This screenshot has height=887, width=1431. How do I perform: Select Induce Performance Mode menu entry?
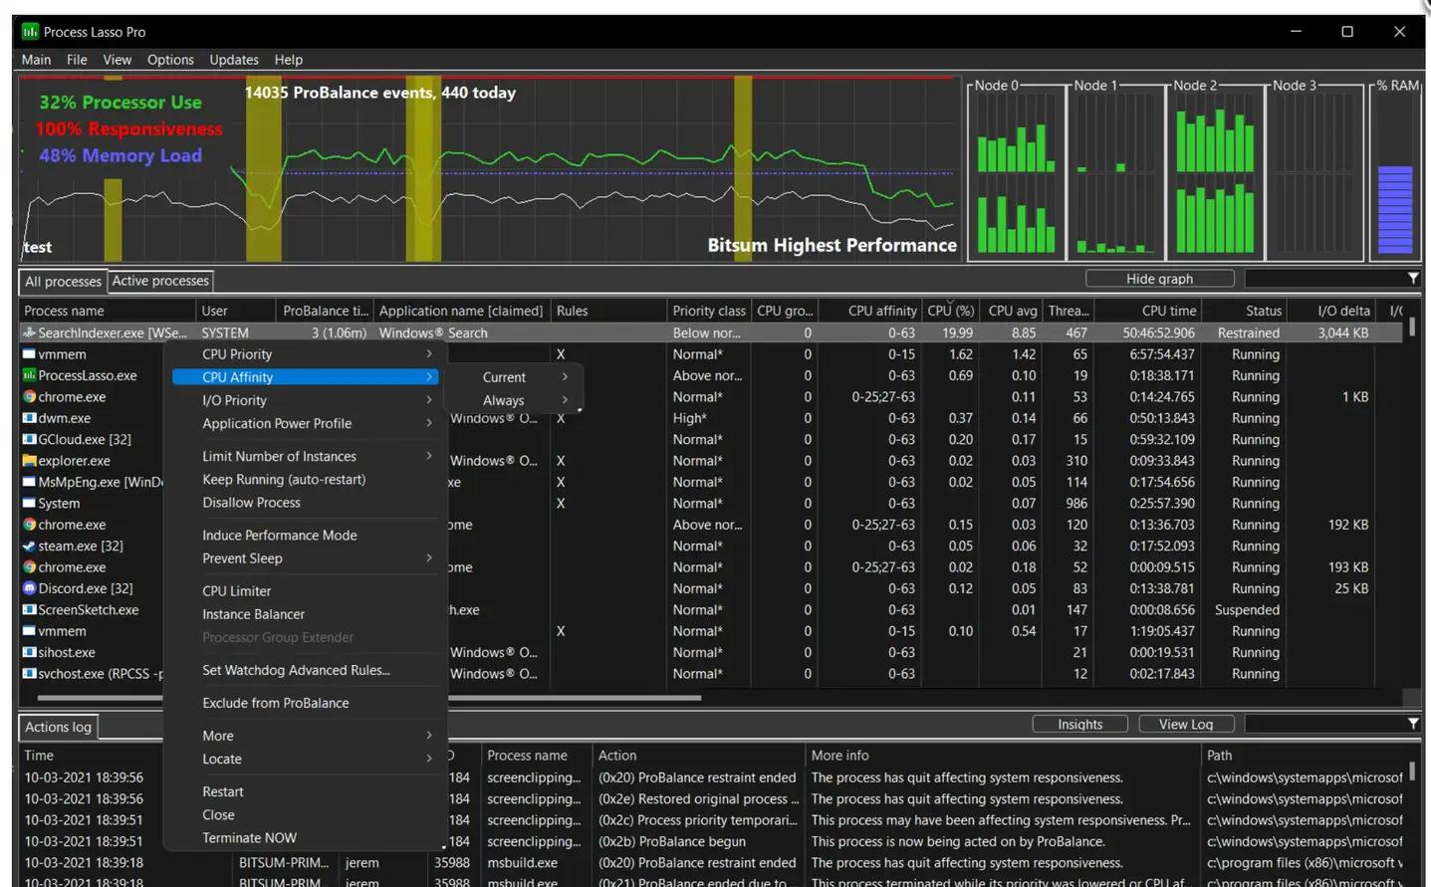pyautogui.click(x=280, y=536)
